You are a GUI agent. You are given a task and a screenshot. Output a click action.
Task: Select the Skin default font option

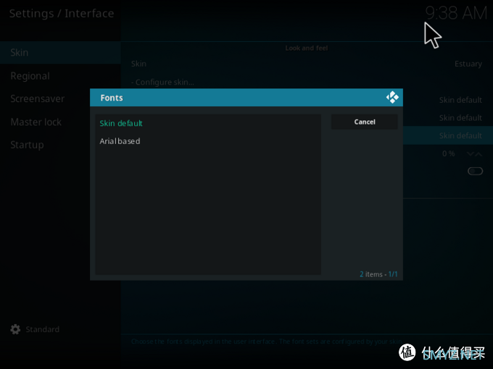(121, 123)
